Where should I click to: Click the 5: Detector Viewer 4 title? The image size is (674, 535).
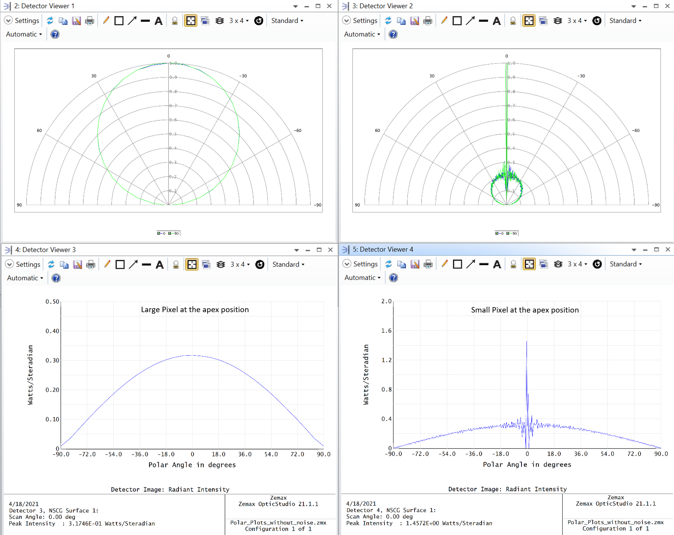coord(383,249)
